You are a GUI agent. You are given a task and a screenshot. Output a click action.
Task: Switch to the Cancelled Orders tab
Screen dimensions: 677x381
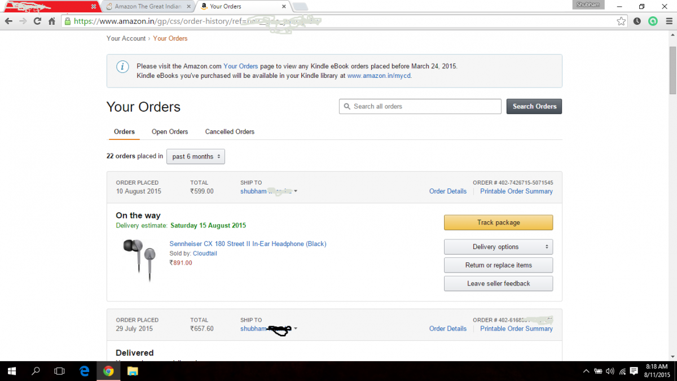(x=230, y=132)
